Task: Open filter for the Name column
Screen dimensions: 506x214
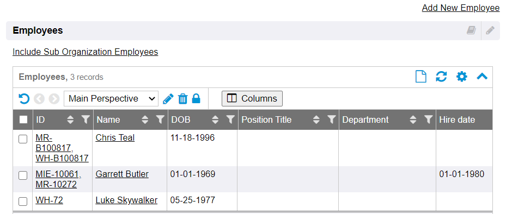Action: pos(160,119)
